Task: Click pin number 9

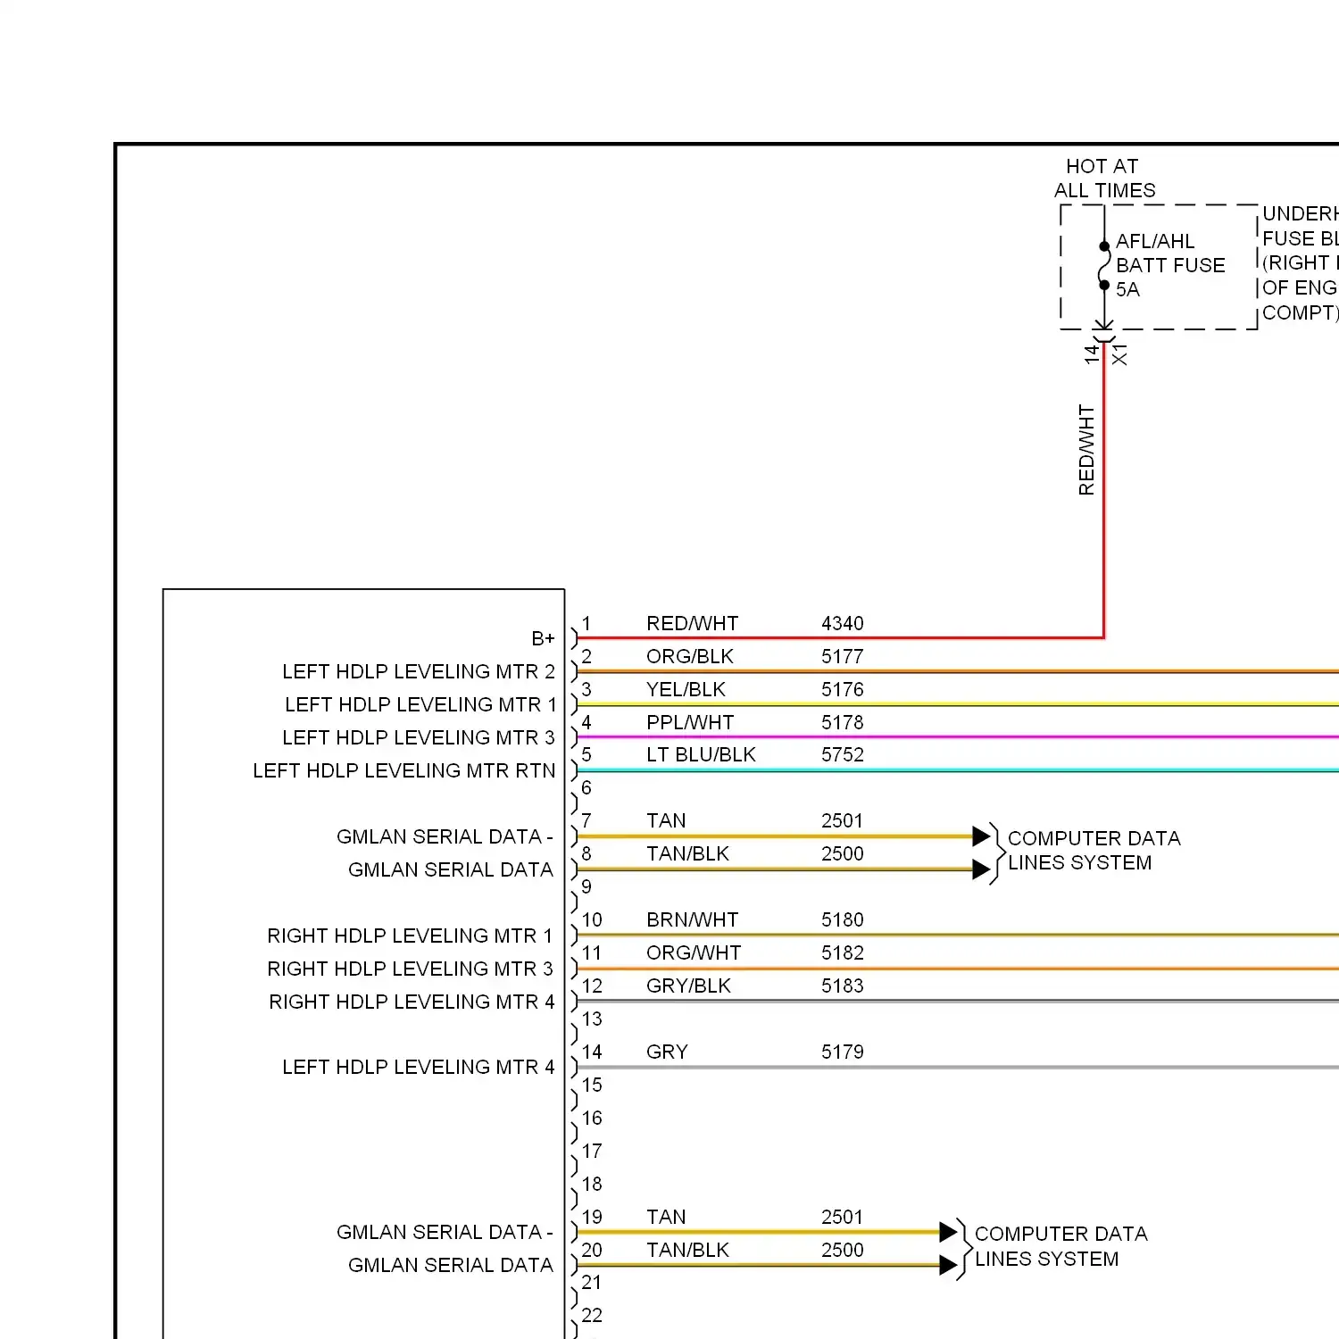Action: tap(586, 886)
